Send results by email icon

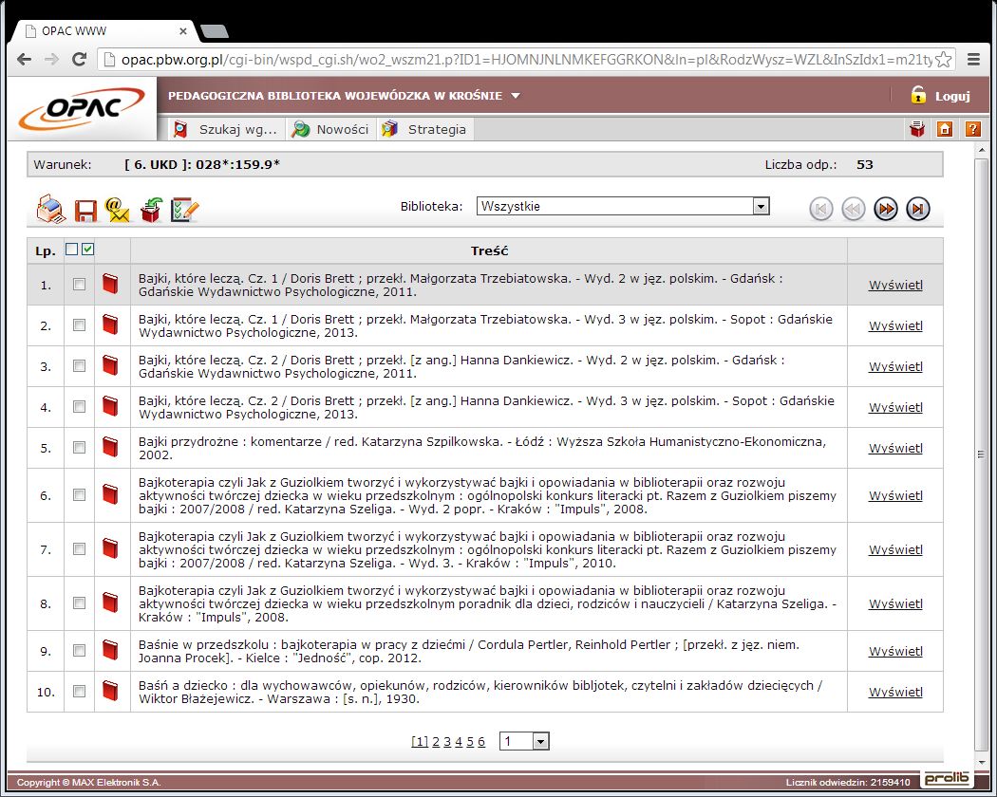point(118,210)
